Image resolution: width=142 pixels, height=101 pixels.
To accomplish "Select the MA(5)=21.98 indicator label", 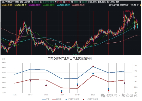I will pyautogui.click(x=7, y=5).
